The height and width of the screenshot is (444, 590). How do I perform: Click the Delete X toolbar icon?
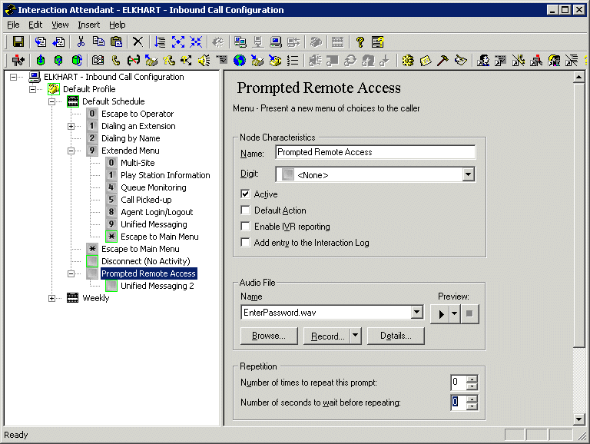point(138,41)
